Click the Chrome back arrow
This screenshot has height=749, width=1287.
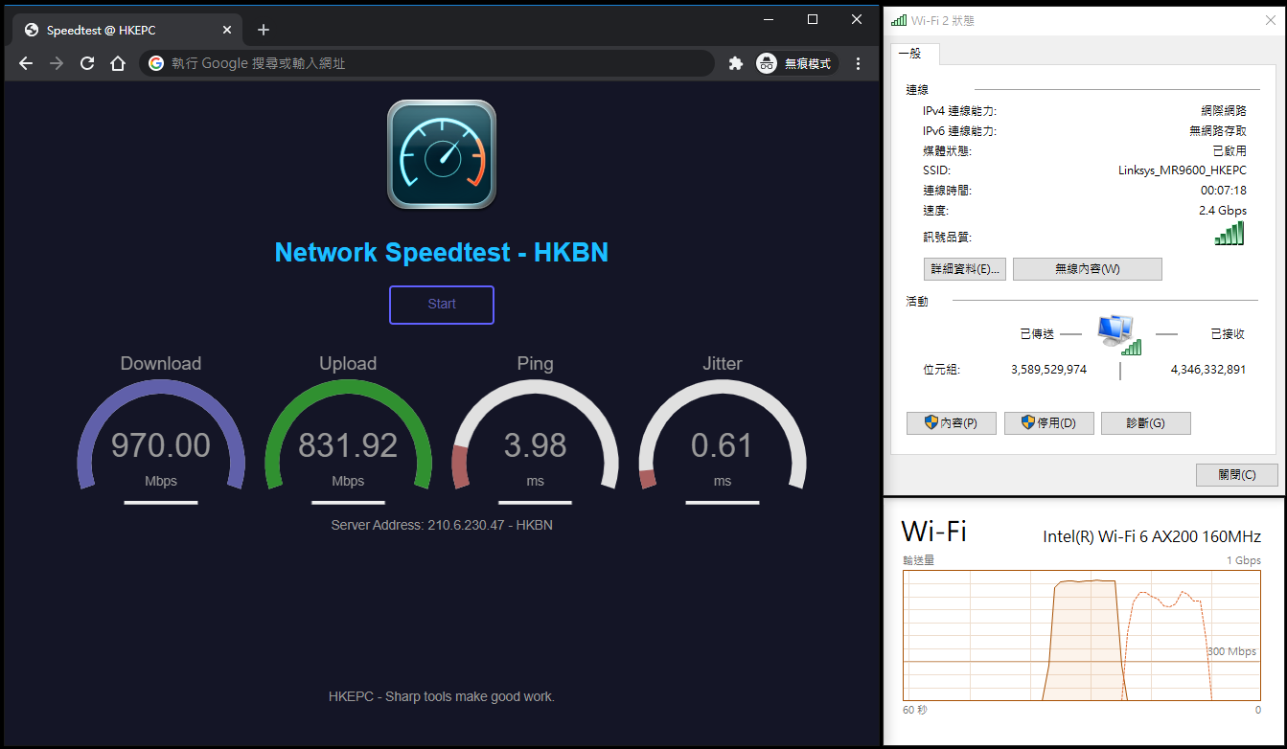[26, 63]
